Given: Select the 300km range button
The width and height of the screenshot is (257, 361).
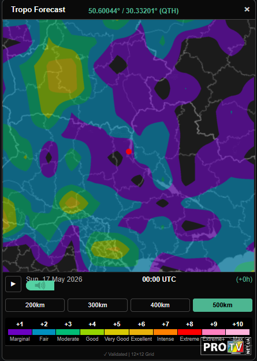Looking at the screenshot, I should point(98,305).
